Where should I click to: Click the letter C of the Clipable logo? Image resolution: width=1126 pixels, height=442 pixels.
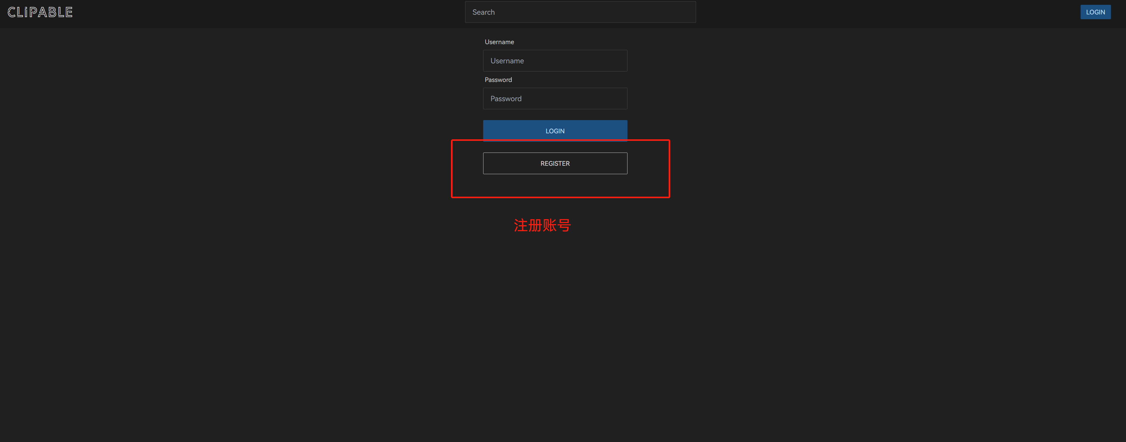12,12
